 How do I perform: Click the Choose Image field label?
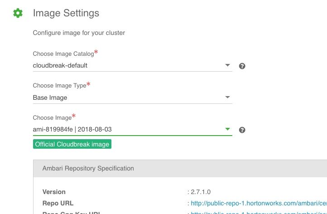(x=52, y=118)
